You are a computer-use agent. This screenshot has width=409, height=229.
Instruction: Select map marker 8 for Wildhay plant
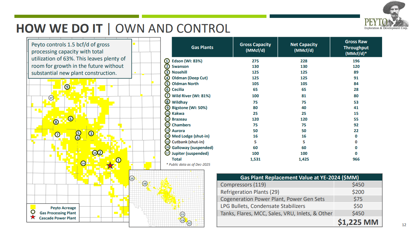tap(56, 122)
